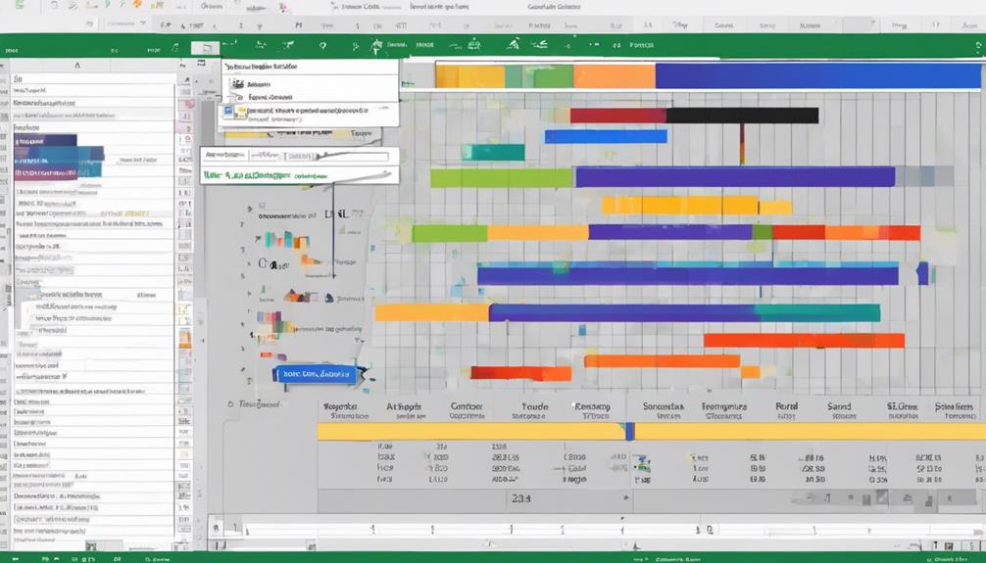Open the Forecast label in the green toolbar
Screen dimensions: 986x563
(x=641, y=45)
